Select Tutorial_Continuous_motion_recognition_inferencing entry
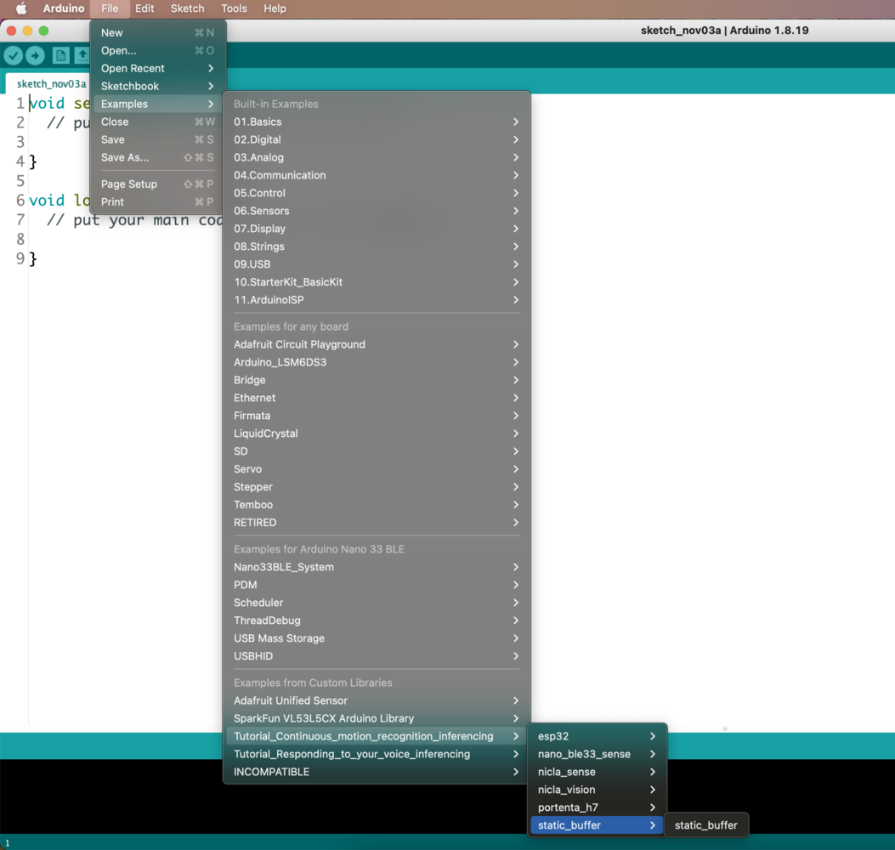Image resolution: width=895 pixels, height=850 pixels. 377,736
